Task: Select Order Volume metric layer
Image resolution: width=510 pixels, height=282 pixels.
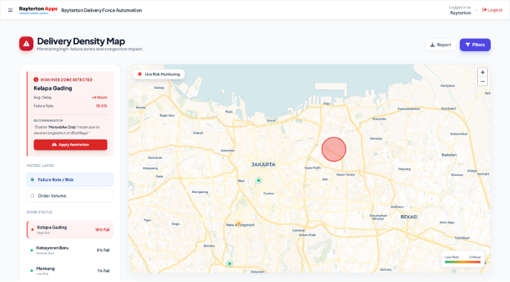Action: tap(70, 196)
